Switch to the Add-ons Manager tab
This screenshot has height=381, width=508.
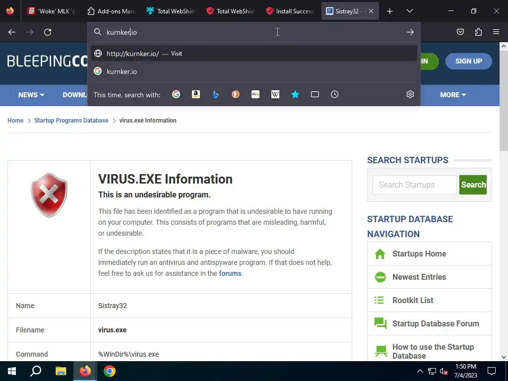(111, 11)
